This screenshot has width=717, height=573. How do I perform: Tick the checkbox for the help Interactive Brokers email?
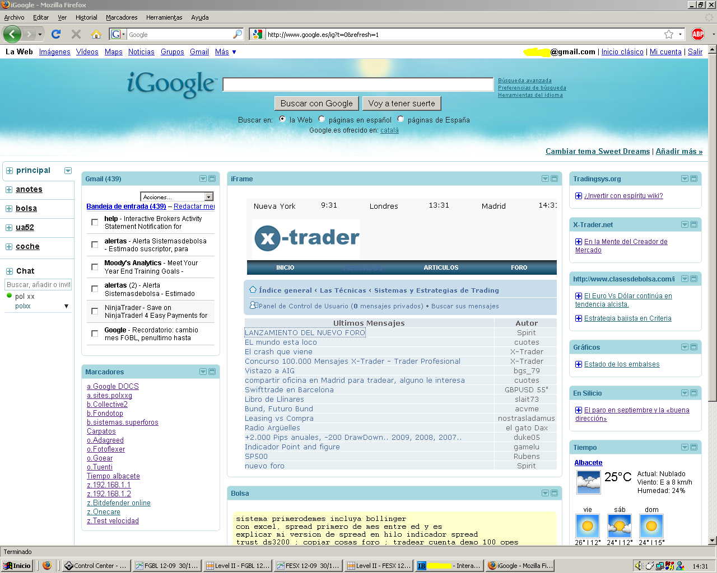tap(95, 222)
